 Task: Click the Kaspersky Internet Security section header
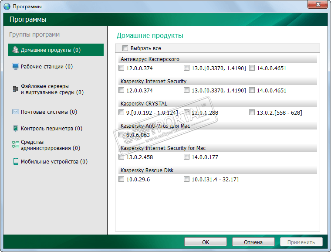(x=218, y=82)
